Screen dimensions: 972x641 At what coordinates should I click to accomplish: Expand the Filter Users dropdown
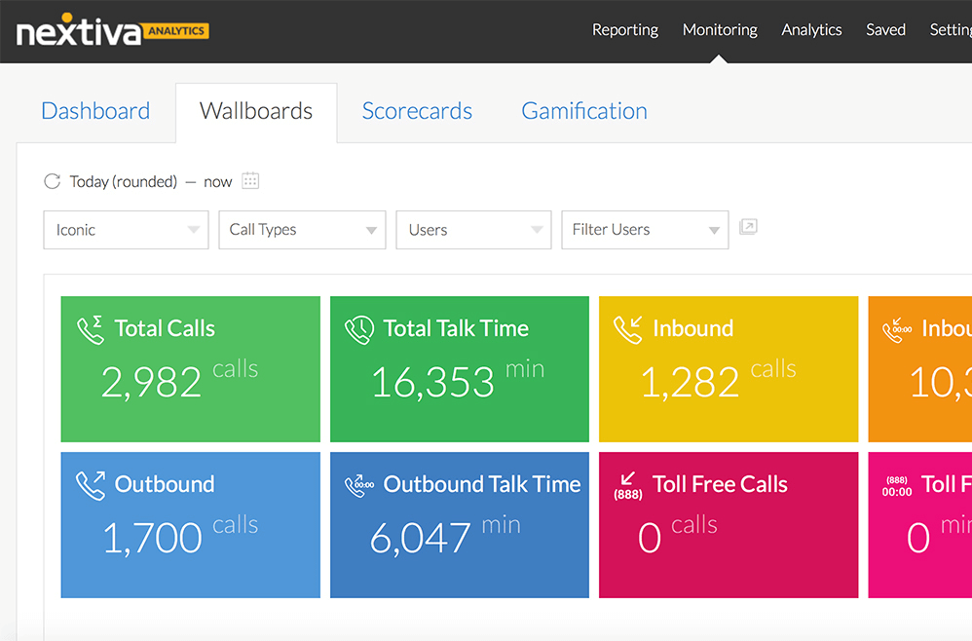(645, 229)
